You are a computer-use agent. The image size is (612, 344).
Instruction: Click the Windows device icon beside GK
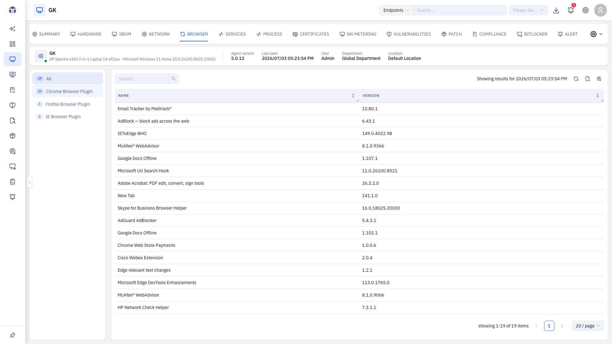tap(41, 56)
